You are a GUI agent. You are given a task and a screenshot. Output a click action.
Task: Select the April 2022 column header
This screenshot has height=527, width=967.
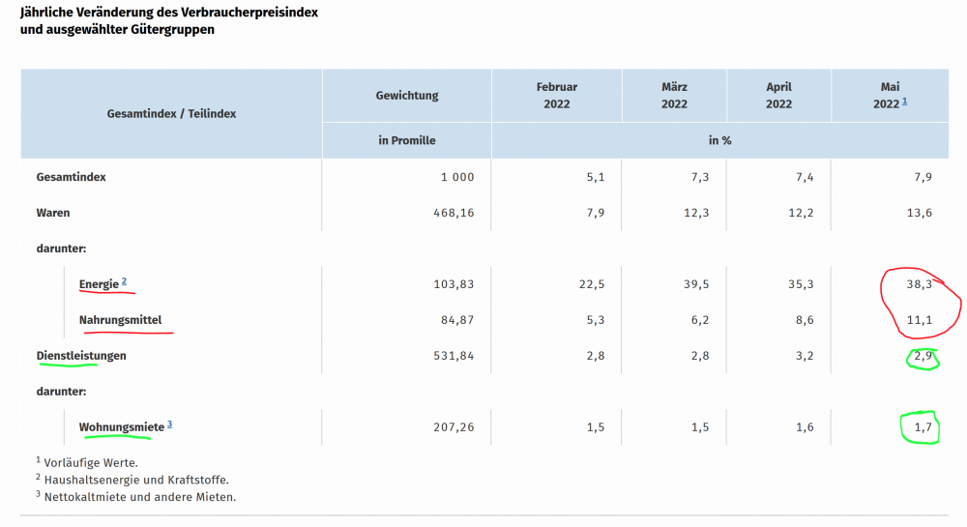click(778, 96)
